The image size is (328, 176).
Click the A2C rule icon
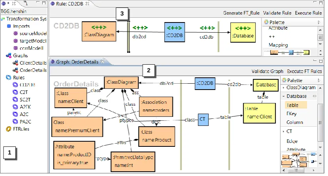15,114
